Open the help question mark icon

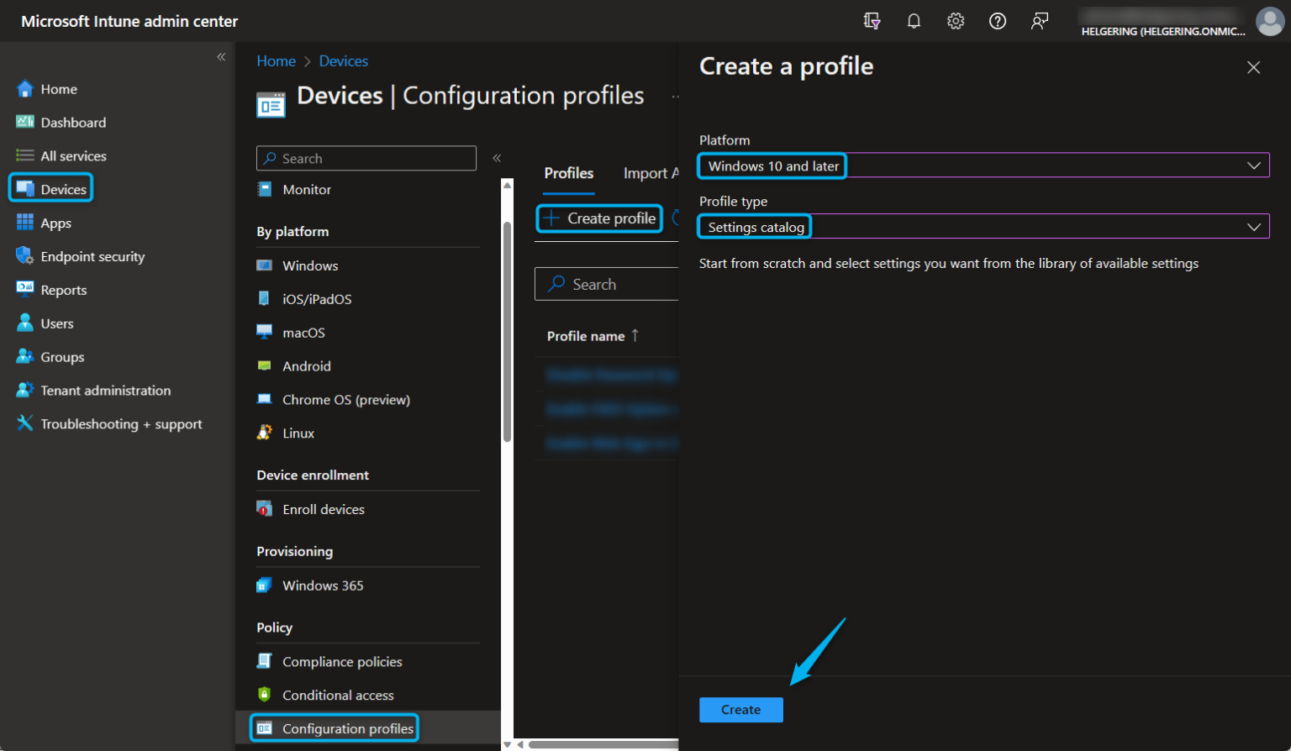(998, 20)
